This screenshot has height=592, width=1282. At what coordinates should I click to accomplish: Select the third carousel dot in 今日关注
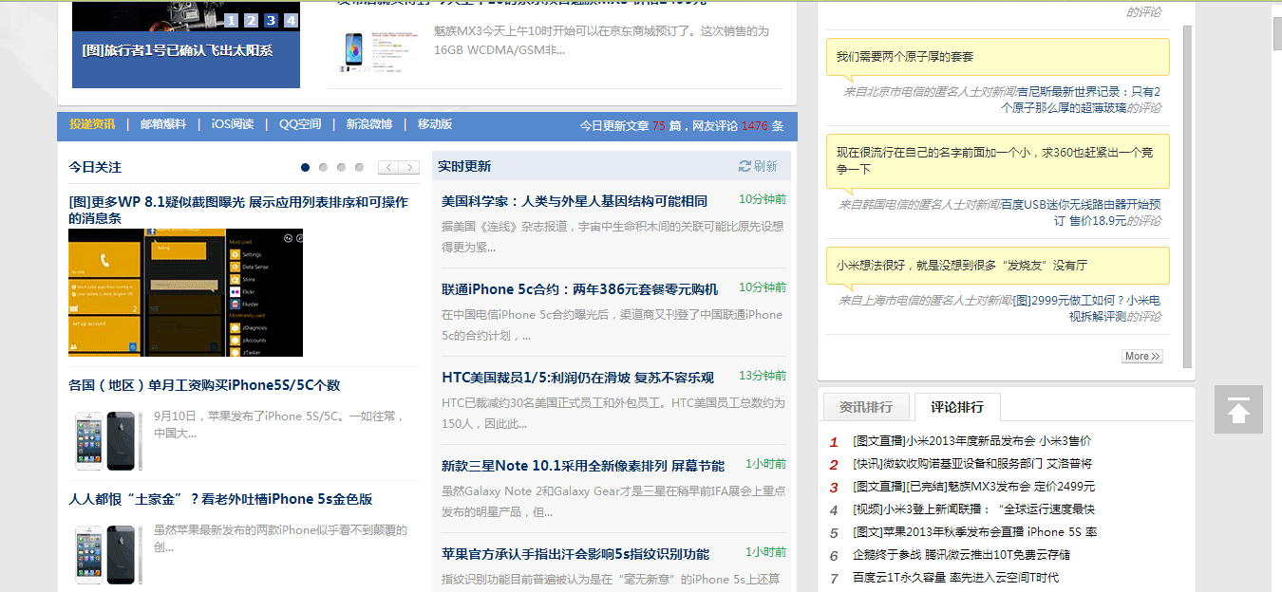tap(341, 167)
